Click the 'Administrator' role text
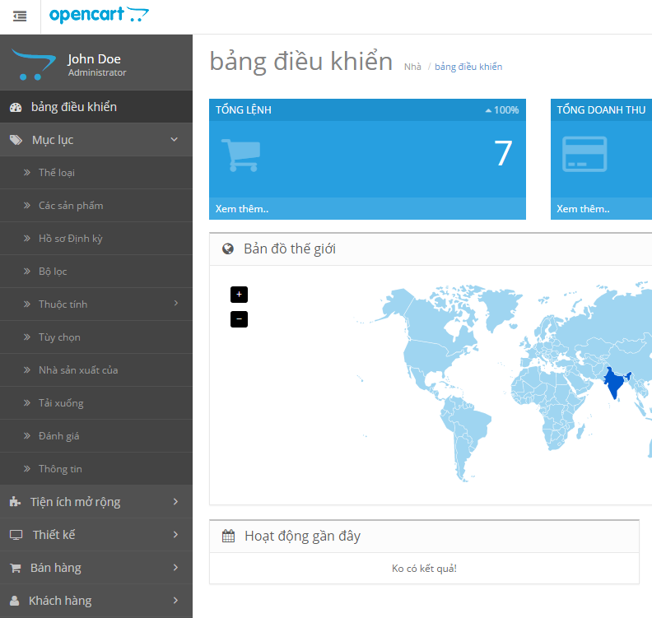 (x=97, y=72)
